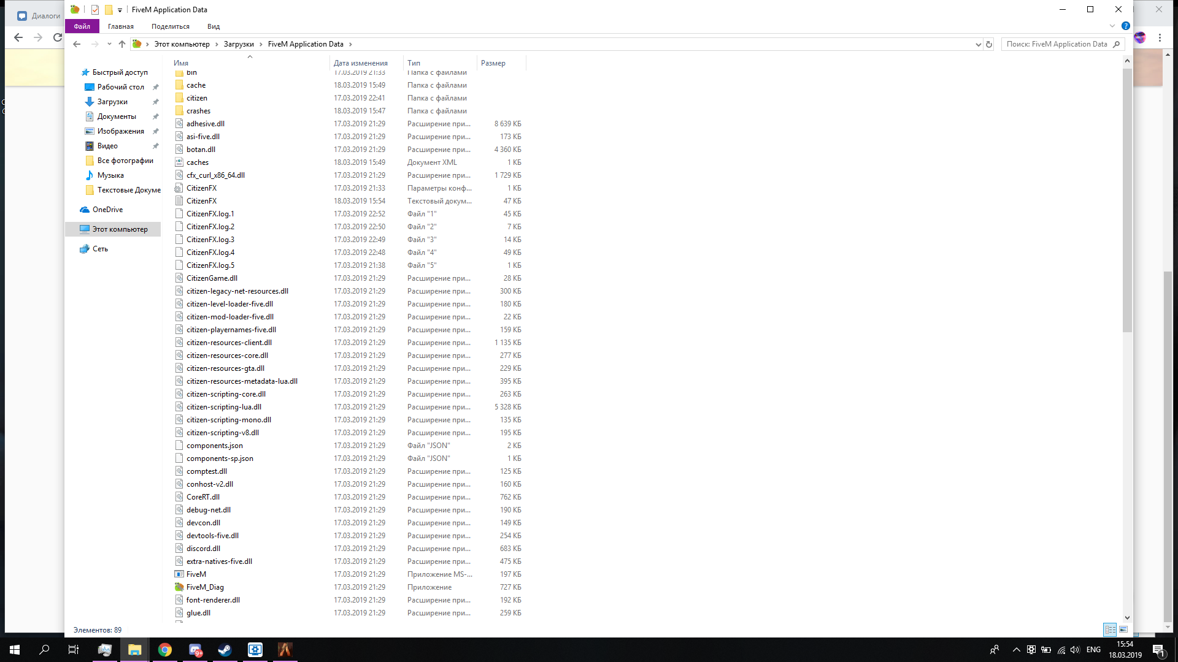
Task: Open the taskbar clock and date
Action: coord(1125,650)
